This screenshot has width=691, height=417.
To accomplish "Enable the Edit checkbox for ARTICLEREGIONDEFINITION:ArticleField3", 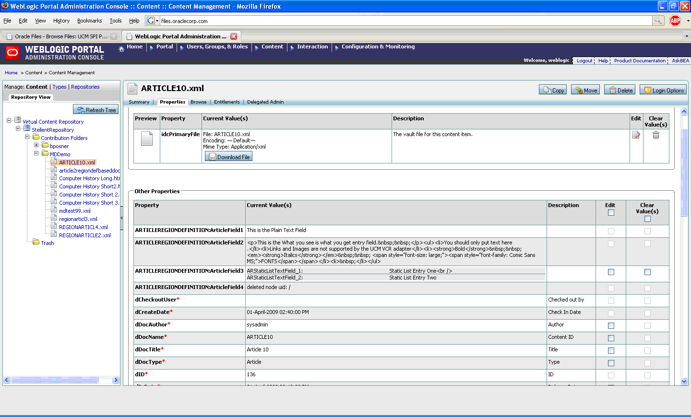I will pos(610,272).
